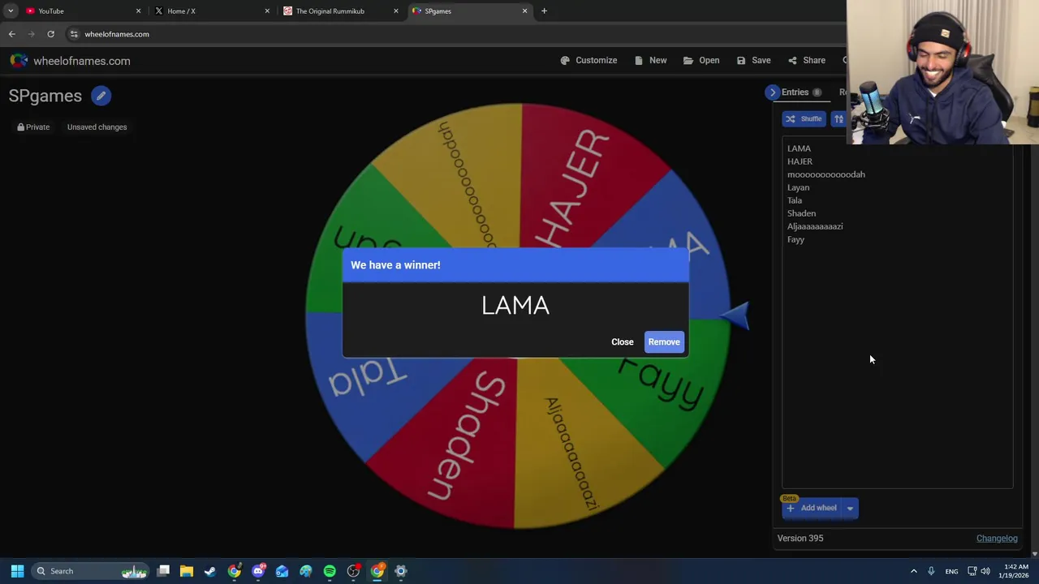Open Spotify from taskbar
Image resolution: width=1039 pixels, height=584 pixels.
click(x=330, y=571)
